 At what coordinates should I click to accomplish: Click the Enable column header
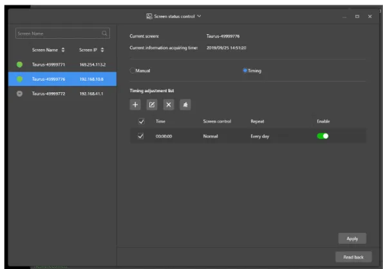coord(323,121)
